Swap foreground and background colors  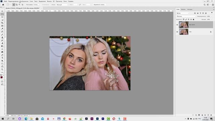(3, 75)
